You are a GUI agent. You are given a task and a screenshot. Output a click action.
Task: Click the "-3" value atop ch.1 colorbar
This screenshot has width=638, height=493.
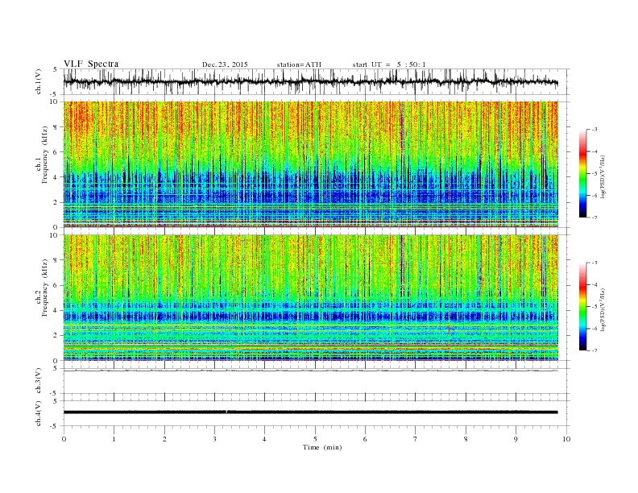(x=594, y=130)
